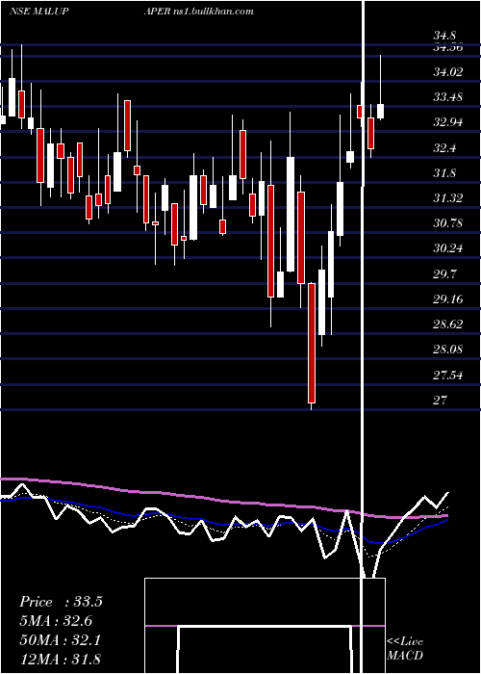Image resolution: width=481 pixels, height=674 pixels.
Task: Click the 'ns1.bullkhan.com' watermark text
Action: click(x=214, y=12)
